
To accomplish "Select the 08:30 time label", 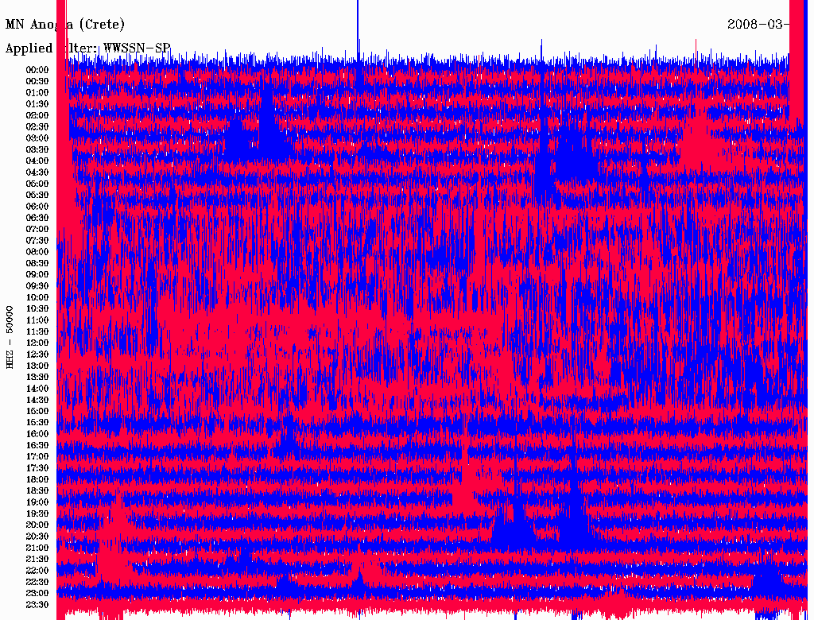I will tap(37, 263).
